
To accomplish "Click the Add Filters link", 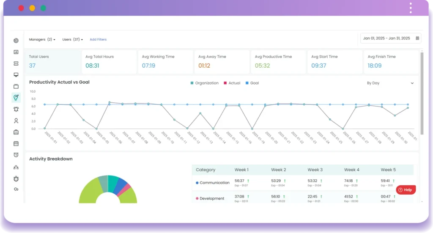I will [x=98, y=39].
